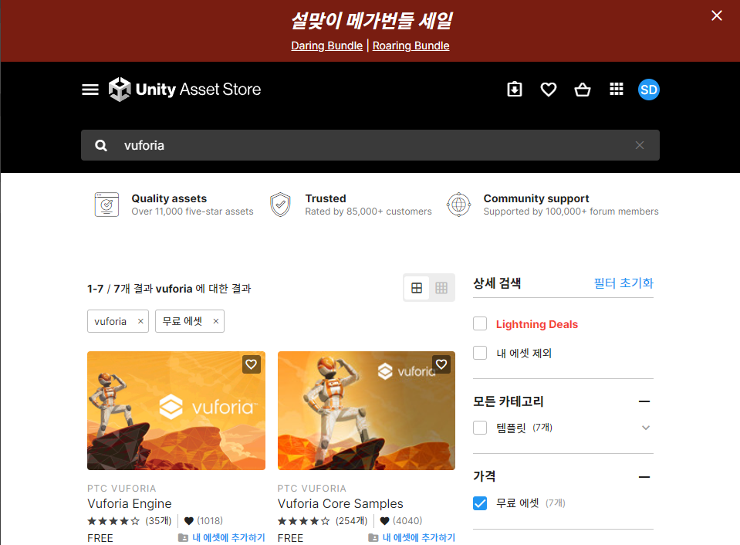Click the search magnifier icon
Image resolution: width=740 pixels, height=545 pixels.
pyautogui.click(x=101, y=145)
